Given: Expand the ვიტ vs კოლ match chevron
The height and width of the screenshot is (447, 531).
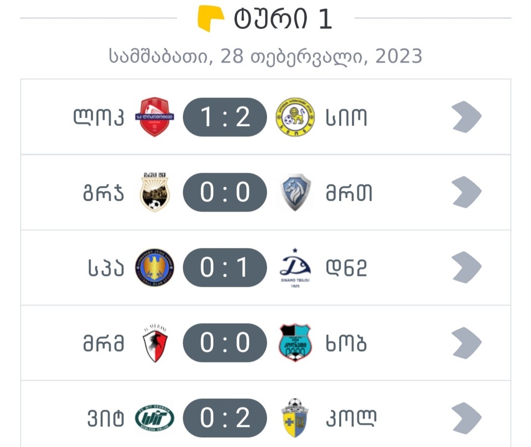Looking at the screenshot, I should coord(467,418).
